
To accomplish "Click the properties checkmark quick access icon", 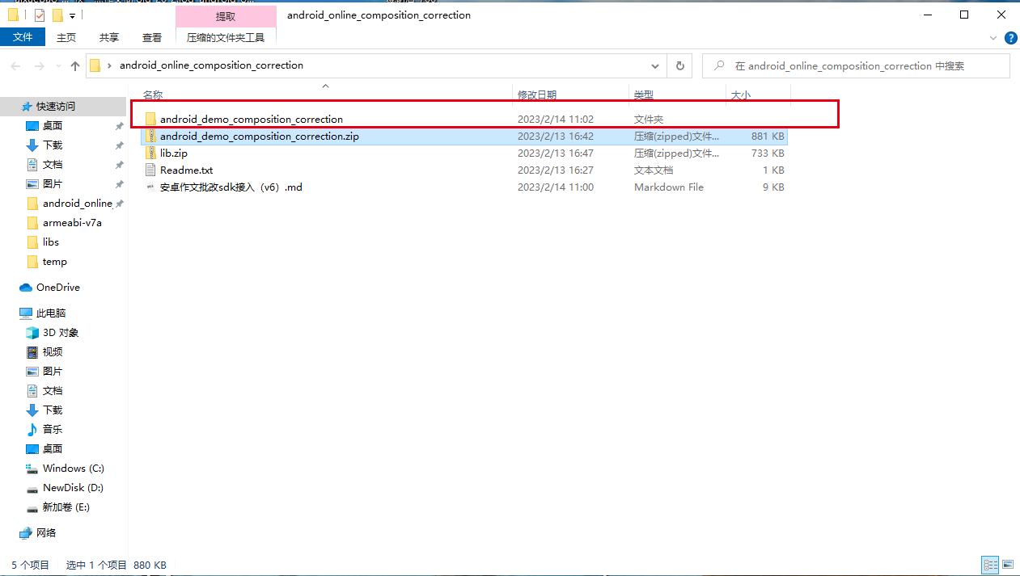I will tap(39, 15).
